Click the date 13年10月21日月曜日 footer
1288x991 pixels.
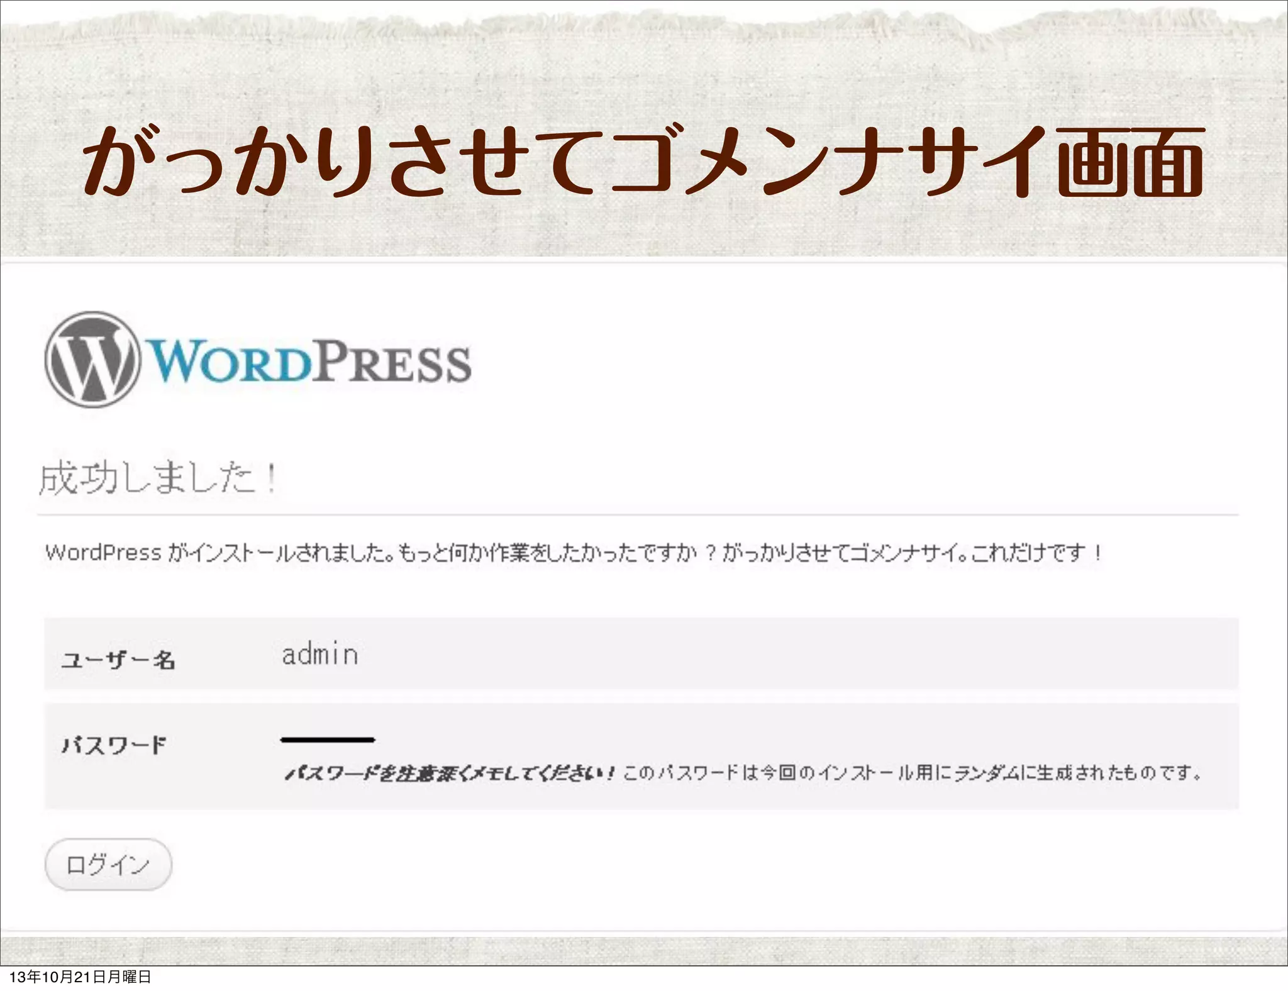tap(80, 977)
